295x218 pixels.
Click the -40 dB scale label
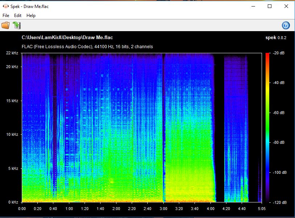click(279, 83)
